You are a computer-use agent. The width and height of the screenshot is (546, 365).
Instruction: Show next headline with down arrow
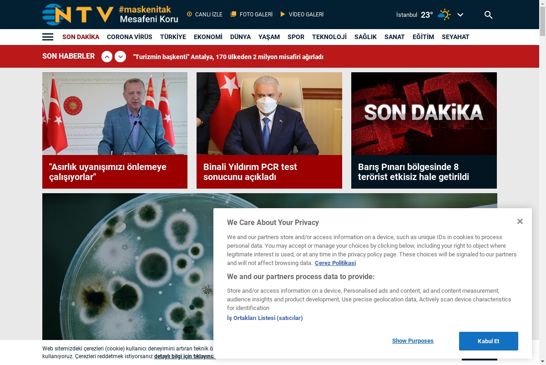[x=121, y=57]
